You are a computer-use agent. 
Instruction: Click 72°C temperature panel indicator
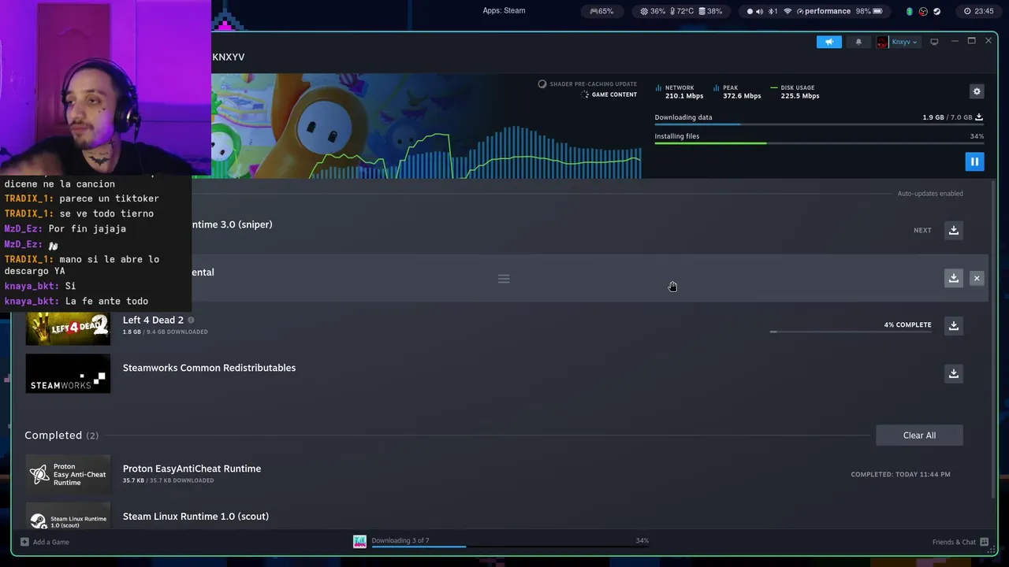click(681, 11)
